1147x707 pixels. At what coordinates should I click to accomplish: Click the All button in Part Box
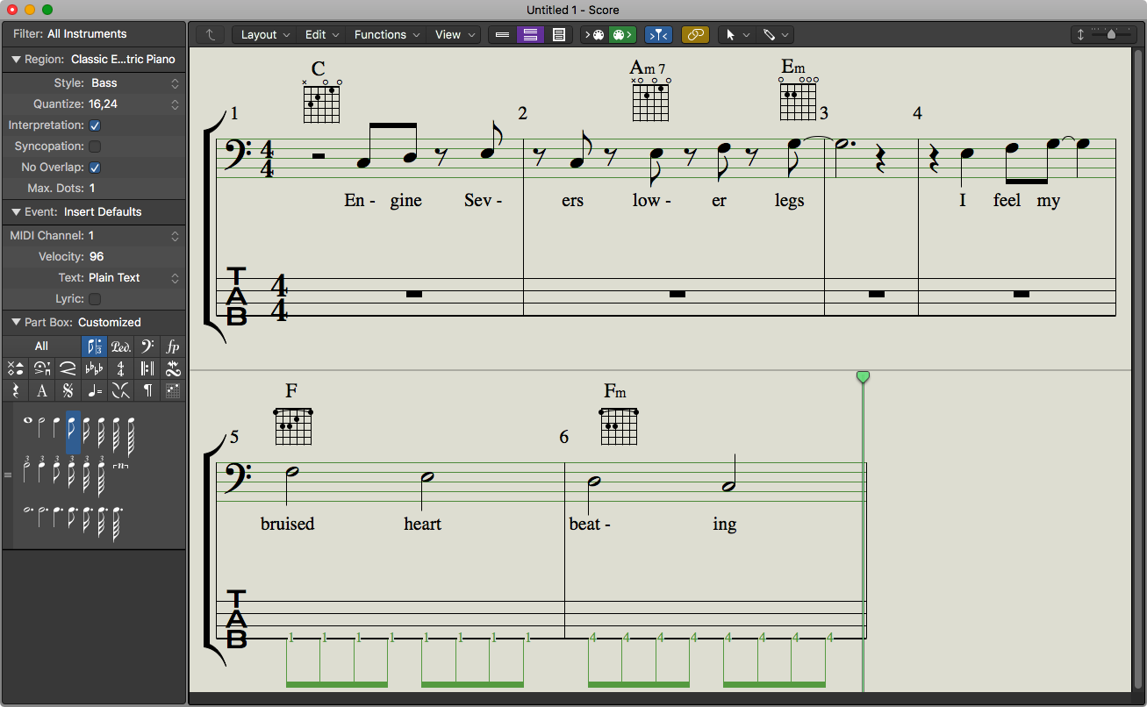[41, 346]
